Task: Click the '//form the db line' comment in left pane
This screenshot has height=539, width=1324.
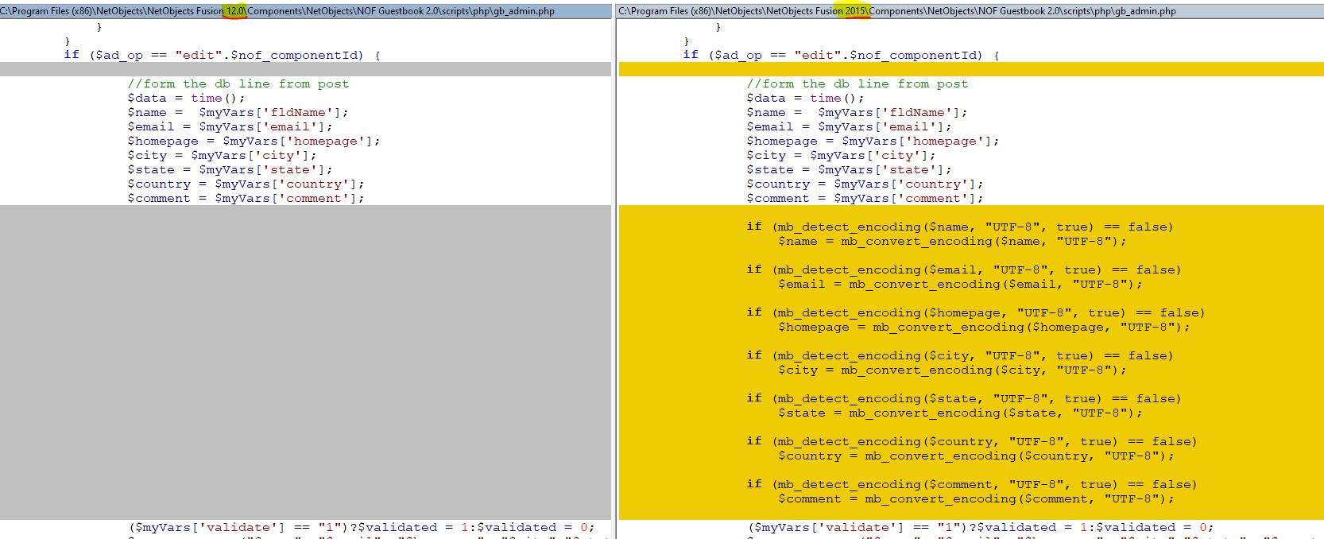Action: [x=238, y=84]
